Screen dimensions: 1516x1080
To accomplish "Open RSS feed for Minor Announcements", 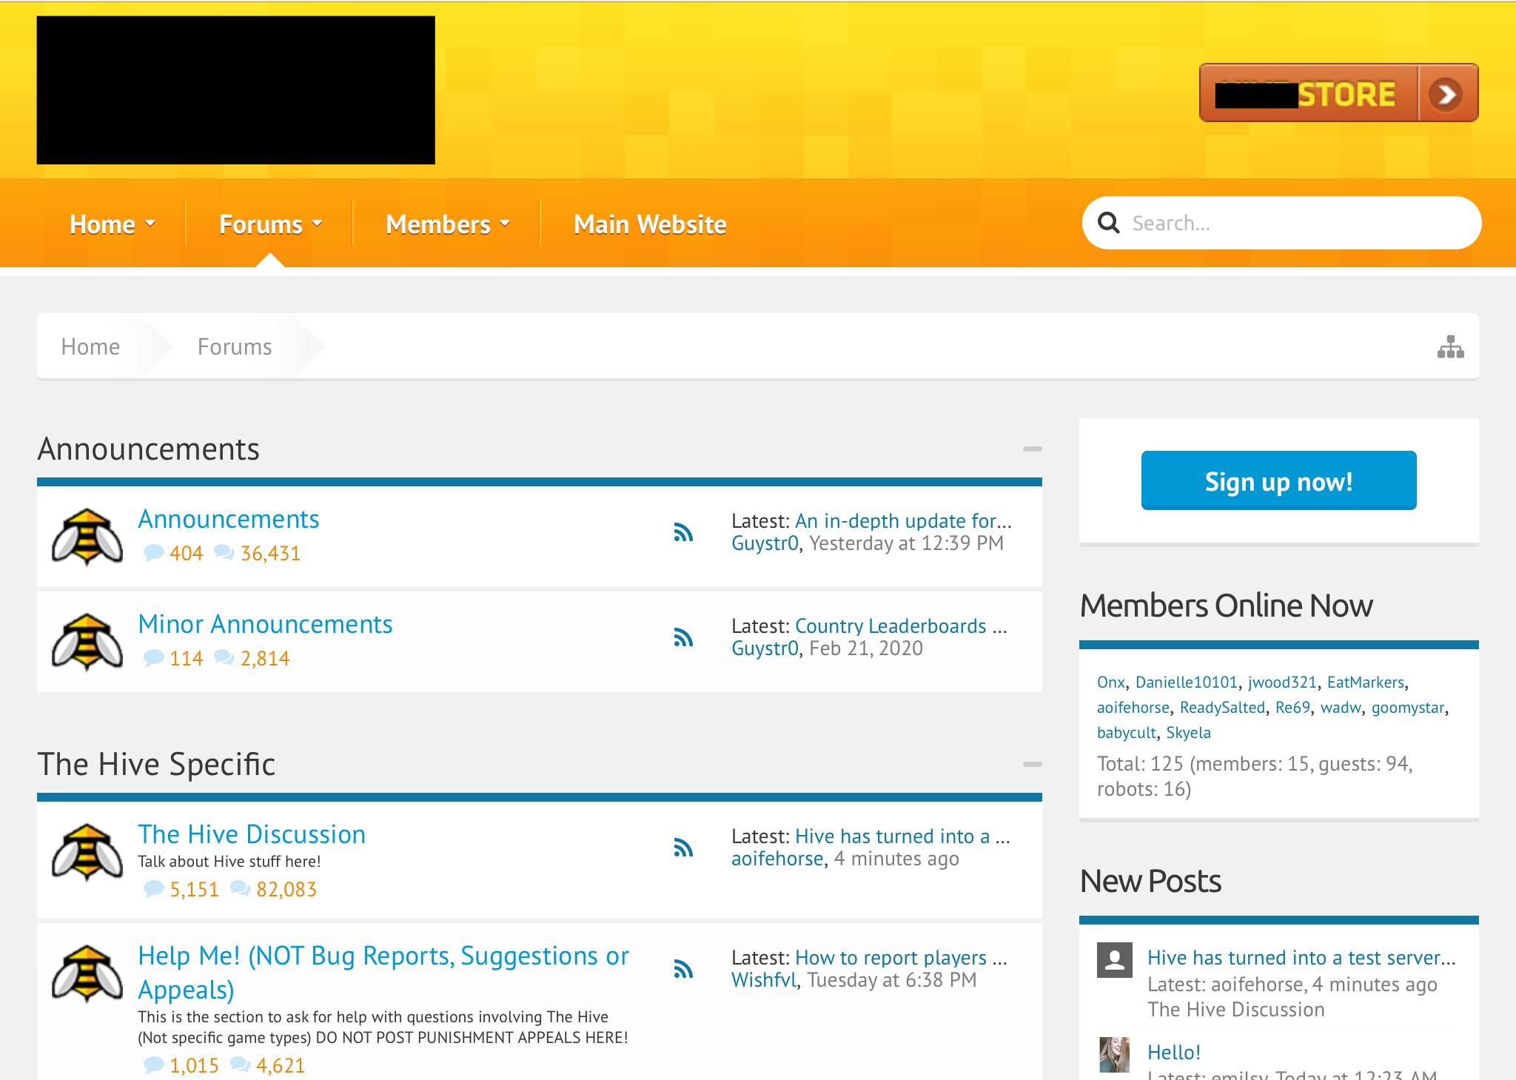I will [683, 637].
